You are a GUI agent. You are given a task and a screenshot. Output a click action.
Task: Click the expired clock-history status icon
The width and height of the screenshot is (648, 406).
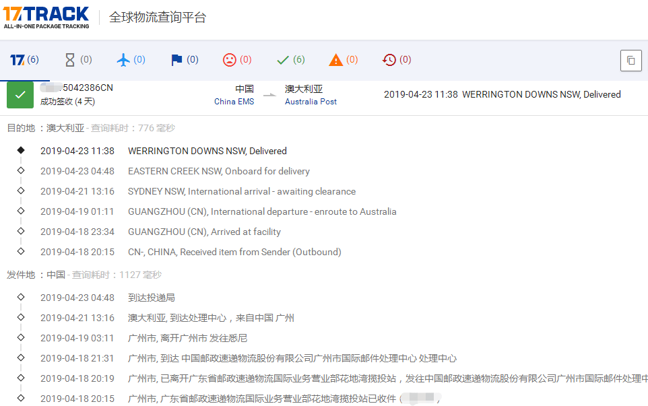point(395,59)
